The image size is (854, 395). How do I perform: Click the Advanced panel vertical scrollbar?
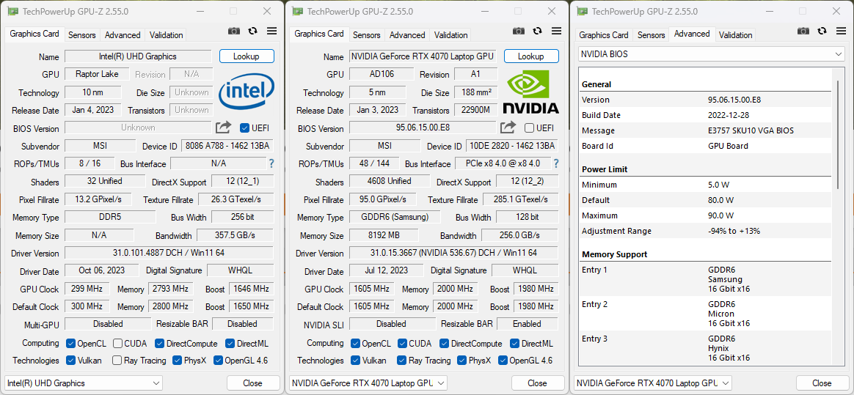pyautogui.click(x=838, y=135)
